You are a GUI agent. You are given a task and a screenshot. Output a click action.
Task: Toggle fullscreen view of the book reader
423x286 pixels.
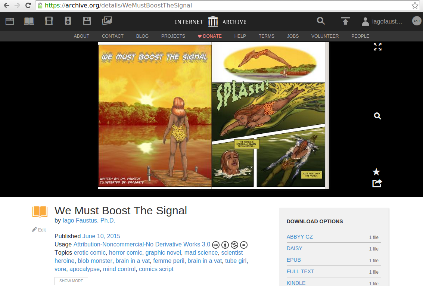[377, 47]
